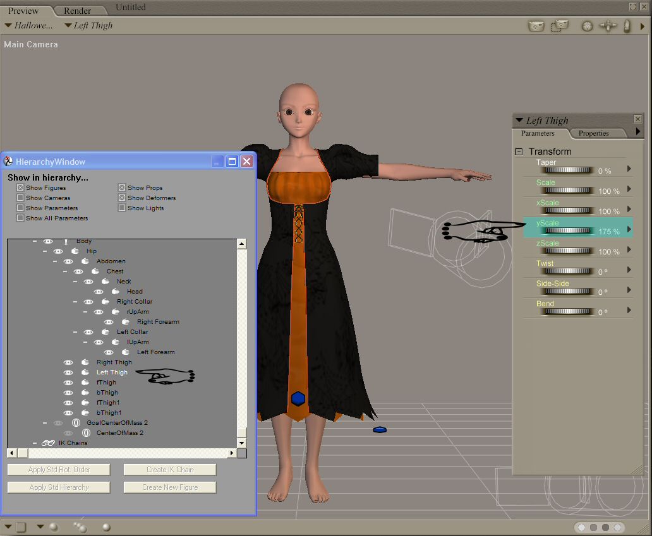Collapse the Transform parameter group
The image size is (652, 536).
tap(519, 152)
